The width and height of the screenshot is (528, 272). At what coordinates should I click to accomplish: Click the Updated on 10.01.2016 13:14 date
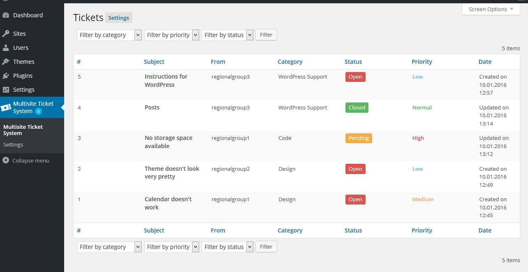(494, 116)
